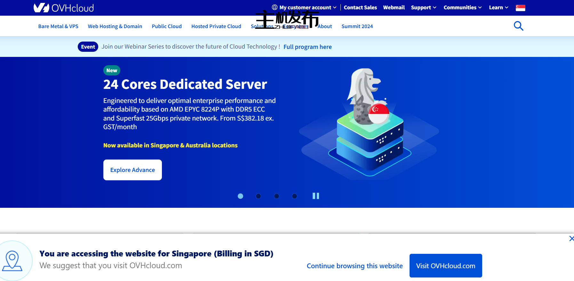574x281 pixels.
Task: Show the second carousel slide
Action: click(x=258, y=196)
